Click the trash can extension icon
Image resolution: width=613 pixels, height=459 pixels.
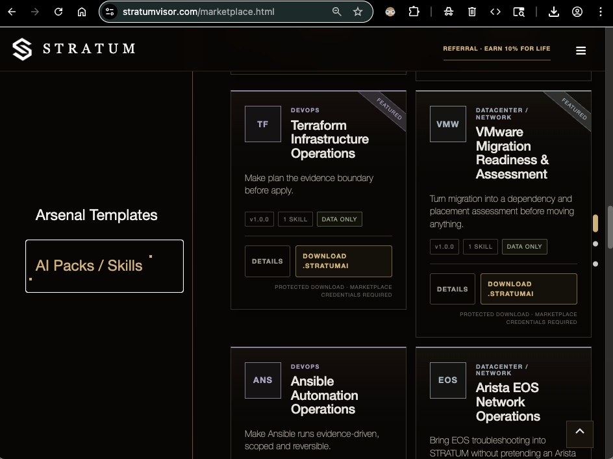472,12
